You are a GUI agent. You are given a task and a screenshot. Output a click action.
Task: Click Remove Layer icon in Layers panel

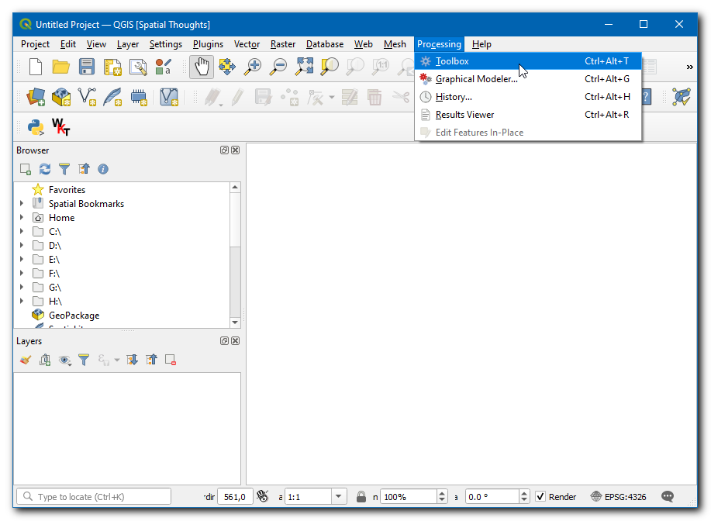(171, 360)
